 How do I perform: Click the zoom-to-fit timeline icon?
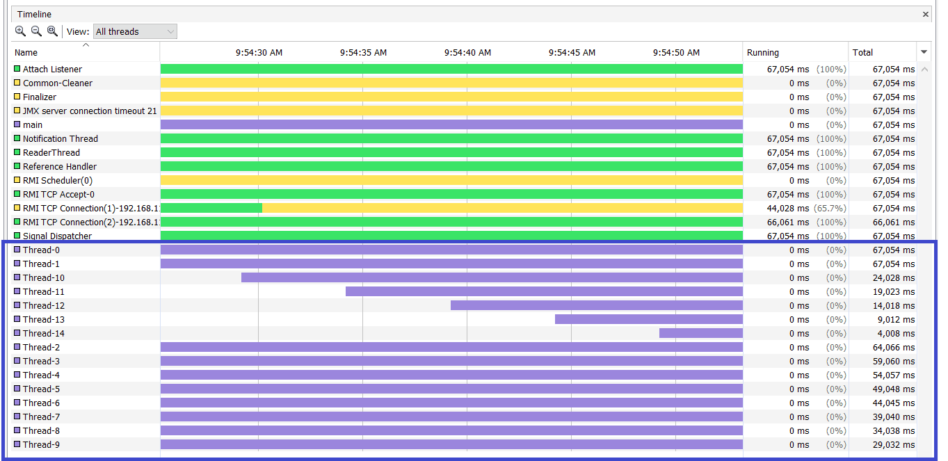(x=52, y=31)
